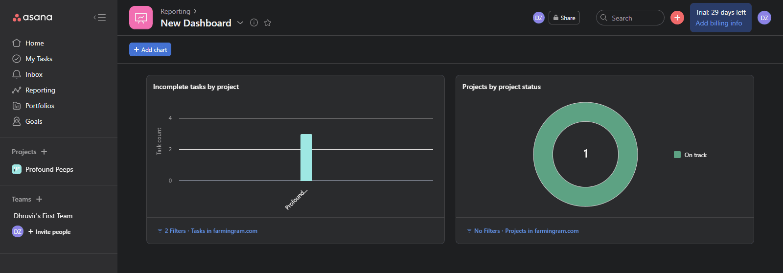Viewport: 783px width, 273px height.
Task: Click the search magnifier icon
Action: point(604,18)
